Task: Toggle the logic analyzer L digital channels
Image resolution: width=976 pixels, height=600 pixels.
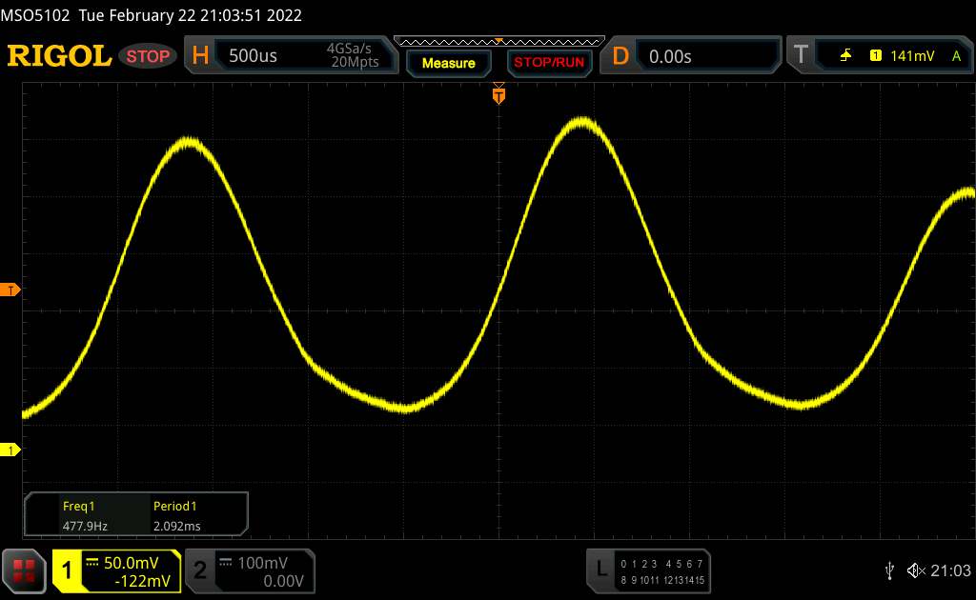Action: pyautogui.click(x=650, y=570)
